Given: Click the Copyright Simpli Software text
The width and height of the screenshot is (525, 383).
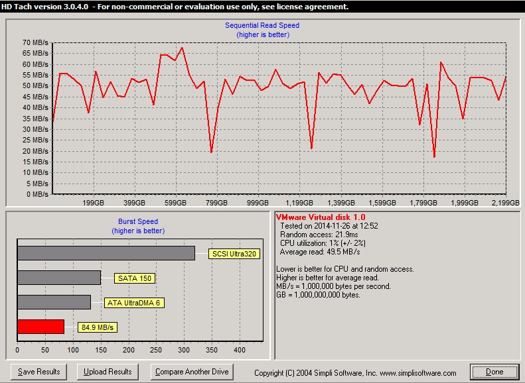Looking at the screenshot, I should click(355, 373).
